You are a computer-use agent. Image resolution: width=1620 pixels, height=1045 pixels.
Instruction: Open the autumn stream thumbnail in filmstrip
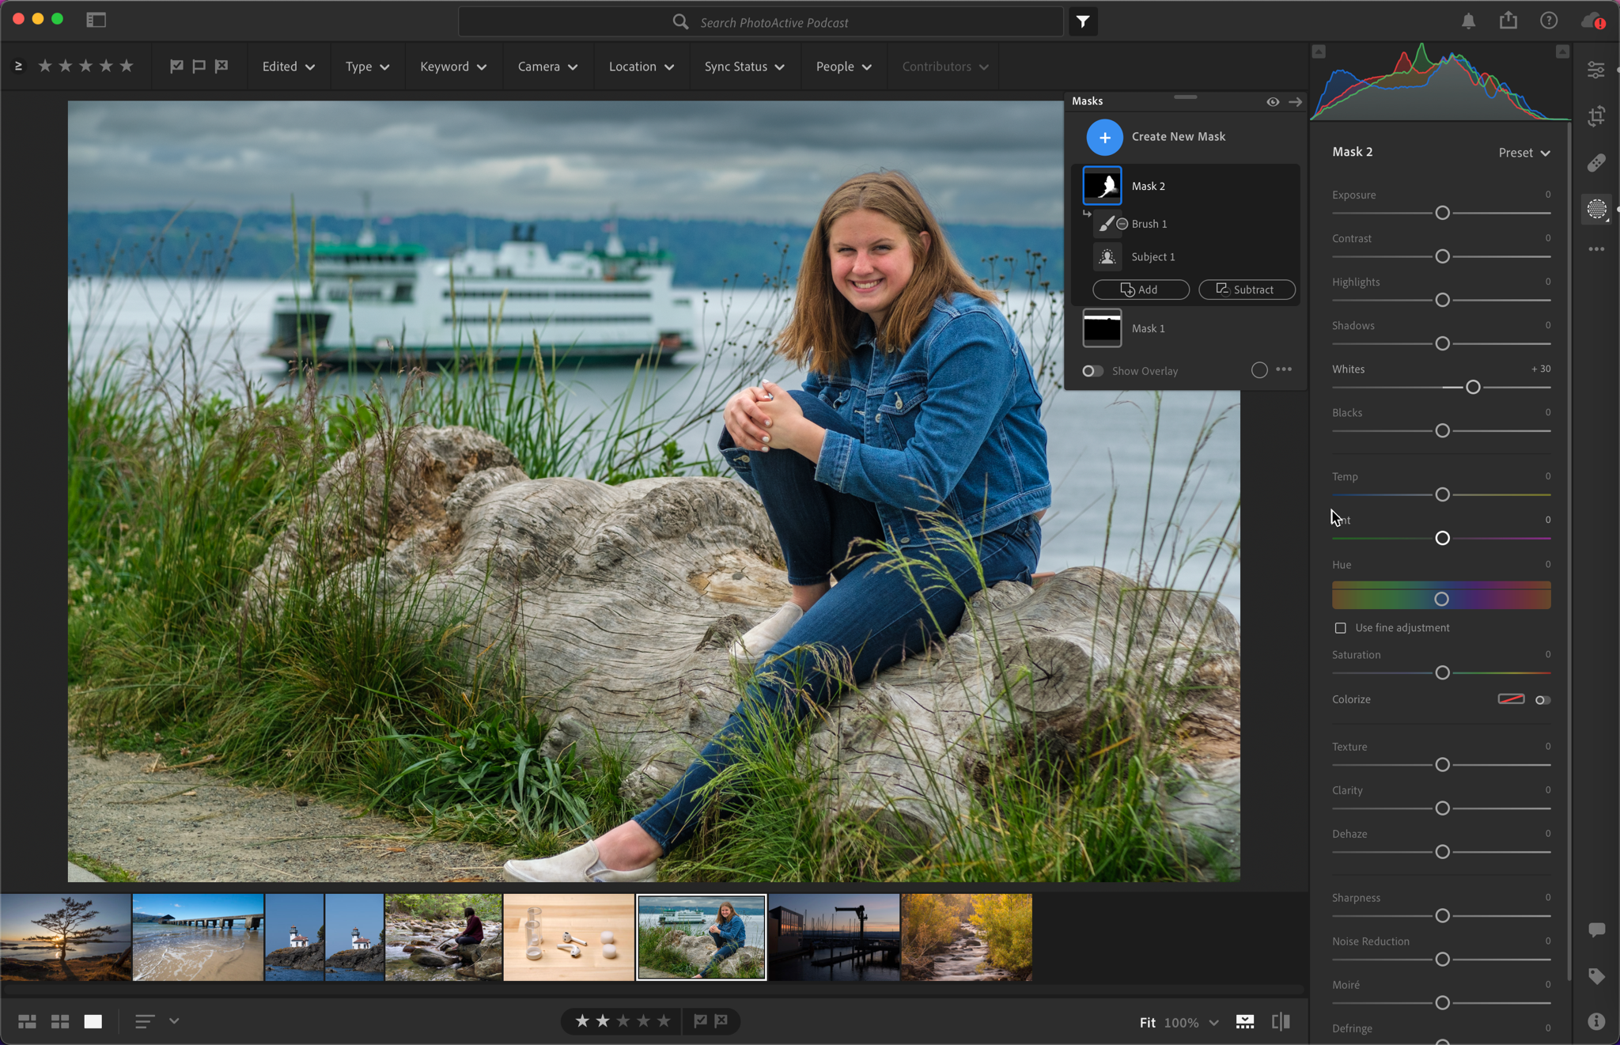(966, 937)
